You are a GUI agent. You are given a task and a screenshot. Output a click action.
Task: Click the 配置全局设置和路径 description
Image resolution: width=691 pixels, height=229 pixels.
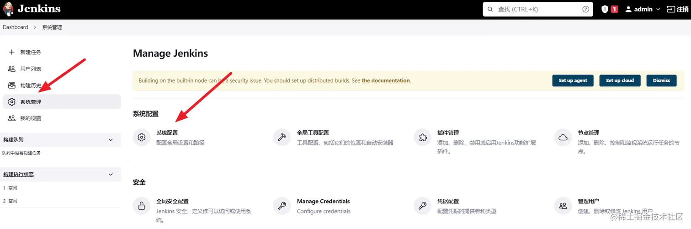(x=181, y=143)
